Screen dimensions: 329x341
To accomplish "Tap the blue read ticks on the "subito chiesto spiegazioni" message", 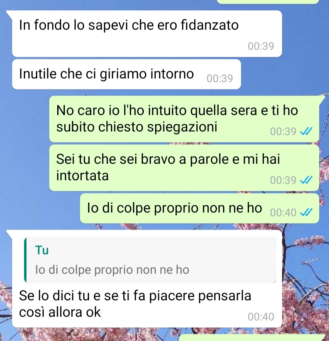I will [306, 131].
